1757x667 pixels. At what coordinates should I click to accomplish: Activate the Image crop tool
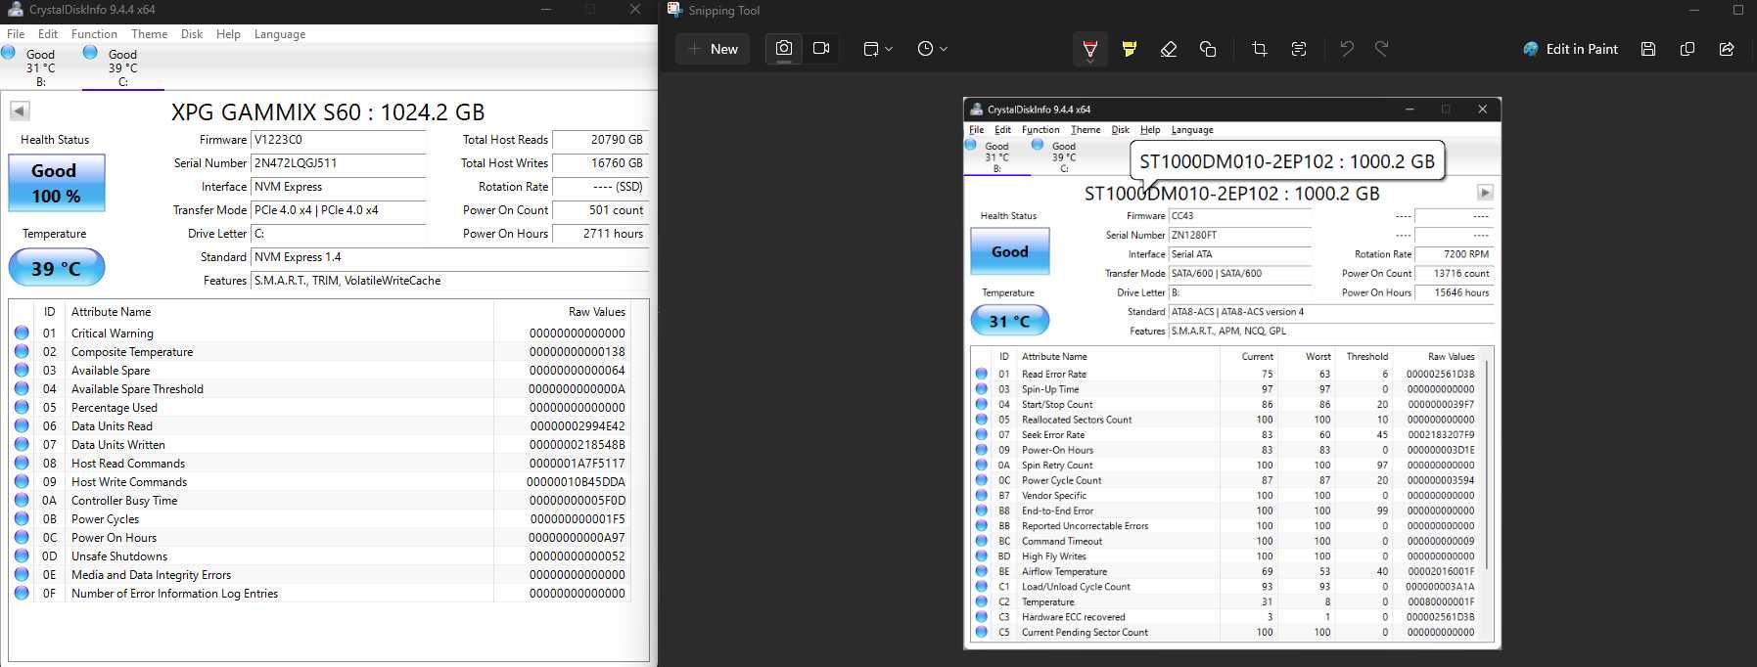pos(1260,49)
